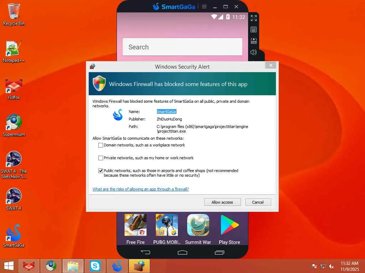Launch PUBG MOBILE app
Image resolution: width=365 pixels, height=273 pixels.
[x=167, y=229]
